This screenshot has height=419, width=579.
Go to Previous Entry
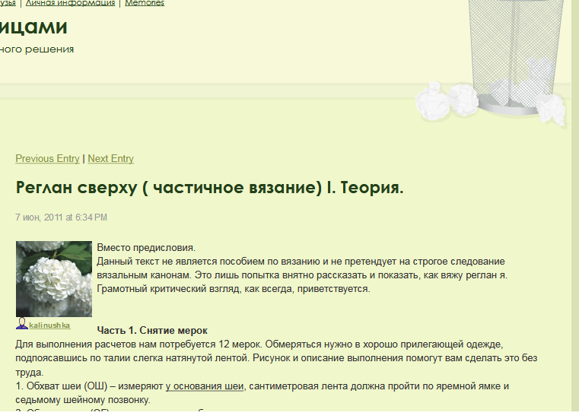(47, 159)
